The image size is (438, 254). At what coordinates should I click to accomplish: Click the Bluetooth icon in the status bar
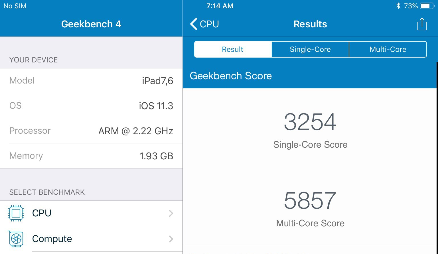tap(398, 5)
